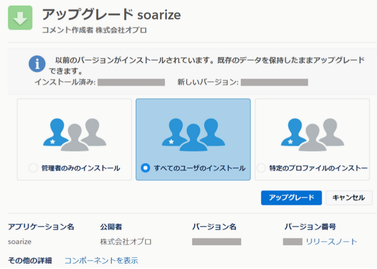Viewport: 377px width, 269px height.
Task: Click the application name soarize value
Action: 19,242
